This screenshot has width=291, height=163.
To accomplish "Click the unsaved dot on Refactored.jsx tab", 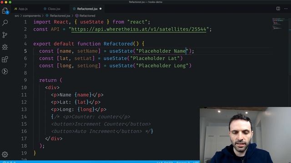I will 100,9.
